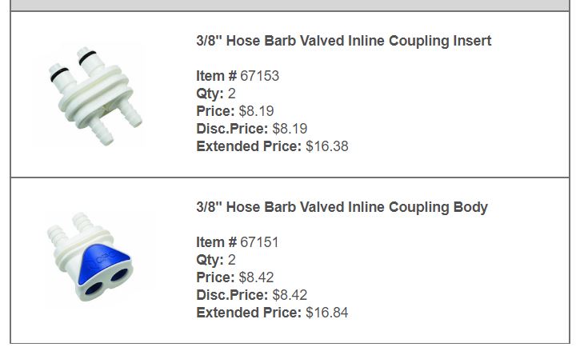This screenshot has height=355, width=584.
Task: Open the Coupling Insert product image
Action: pyautogui.click(x=95, y=96)
